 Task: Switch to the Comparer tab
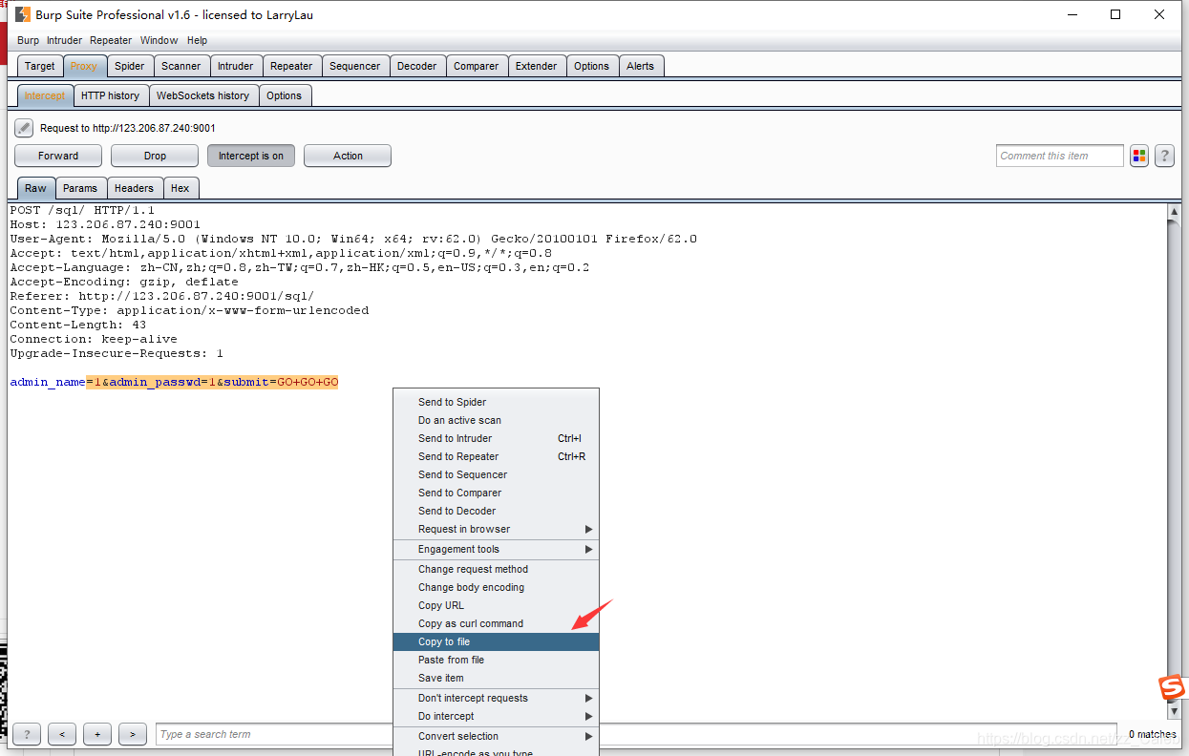pyautogui.click(x=477, y=66)
